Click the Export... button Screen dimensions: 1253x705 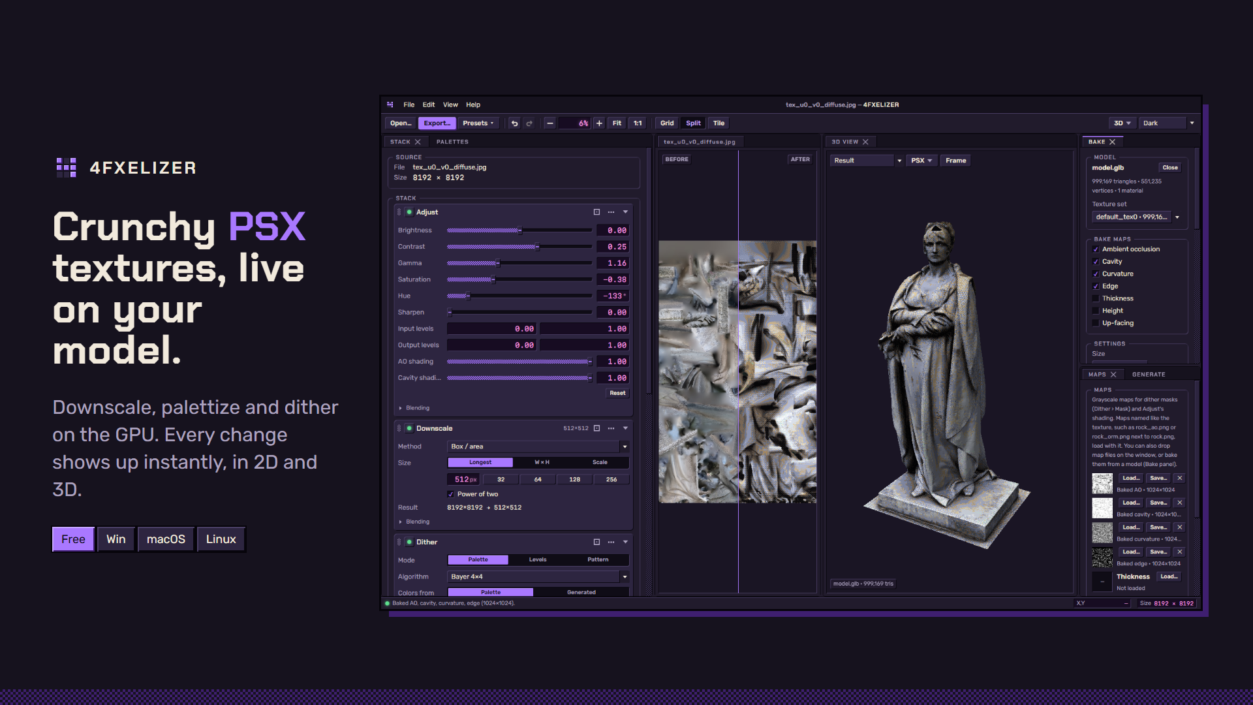pyautogui.click(x=437, y=123)
